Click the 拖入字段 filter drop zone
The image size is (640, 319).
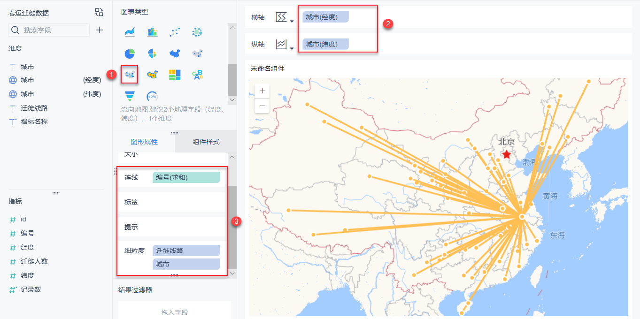tap(174, 312)
